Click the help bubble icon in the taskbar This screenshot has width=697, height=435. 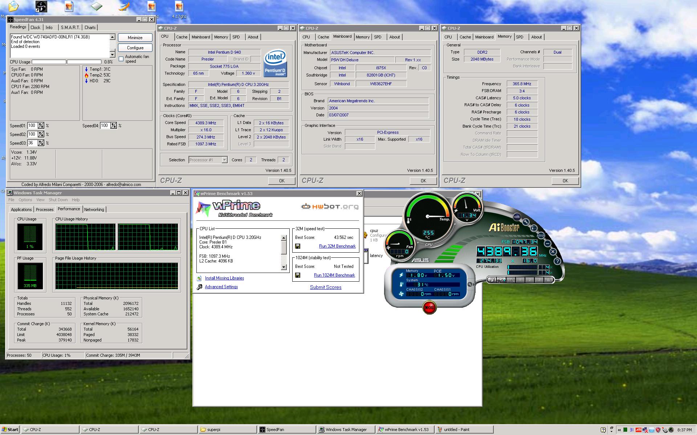tap(603, 430)
